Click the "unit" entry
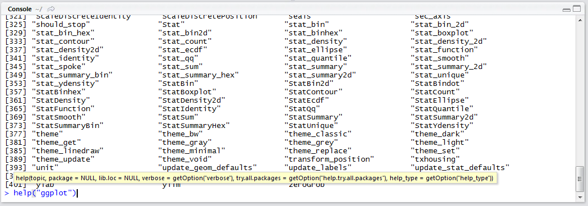This screenshot has width=588, height=206. coord(45,167)
